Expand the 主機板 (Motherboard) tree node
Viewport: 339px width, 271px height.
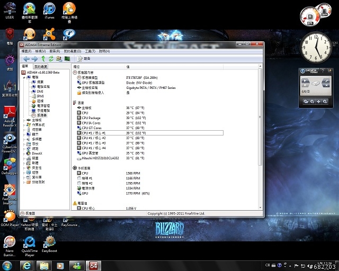point(24,120)
